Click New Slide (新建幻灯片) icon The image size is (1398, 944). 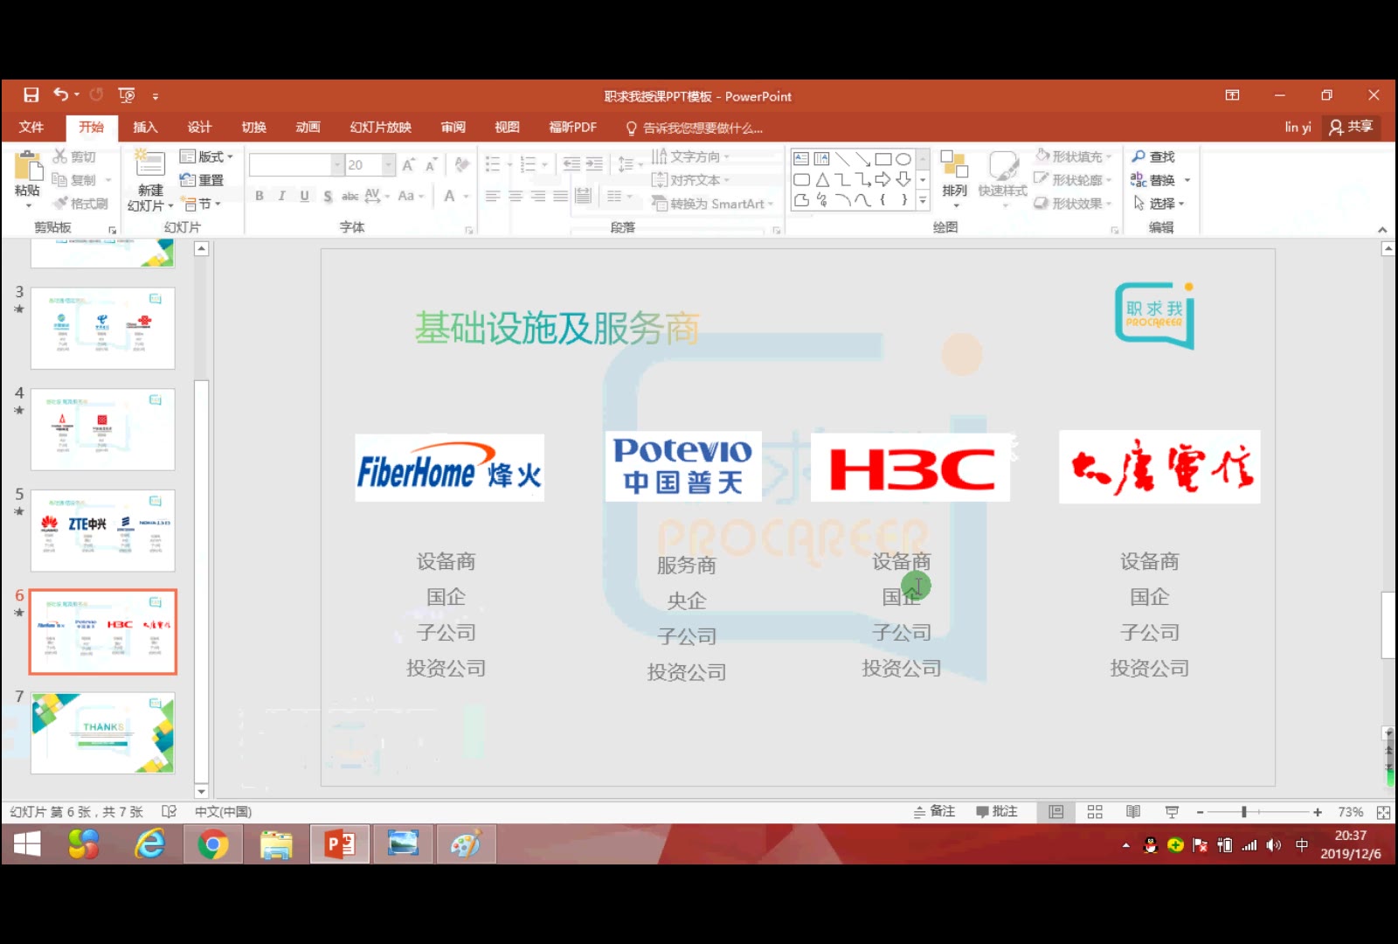pos(149,163)
